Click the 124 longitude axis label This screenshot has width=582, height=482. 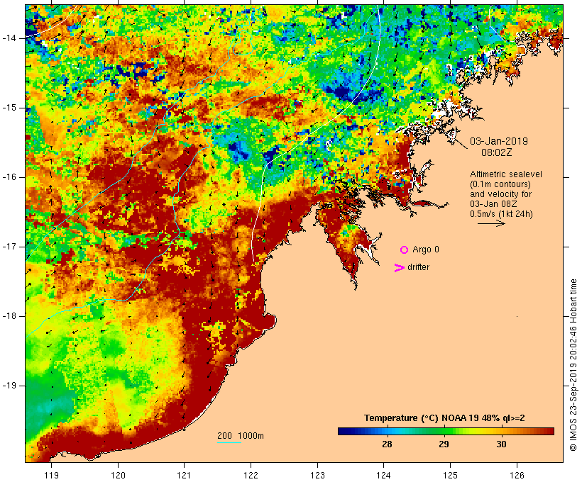[x=384, y=476]
